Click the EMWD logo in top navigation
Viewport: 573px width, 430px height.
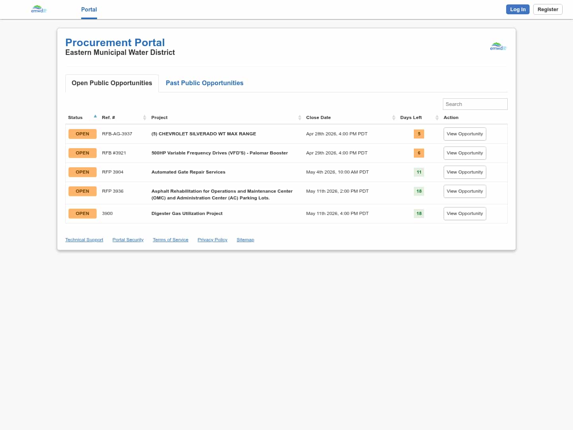click(x=39, y=9)
